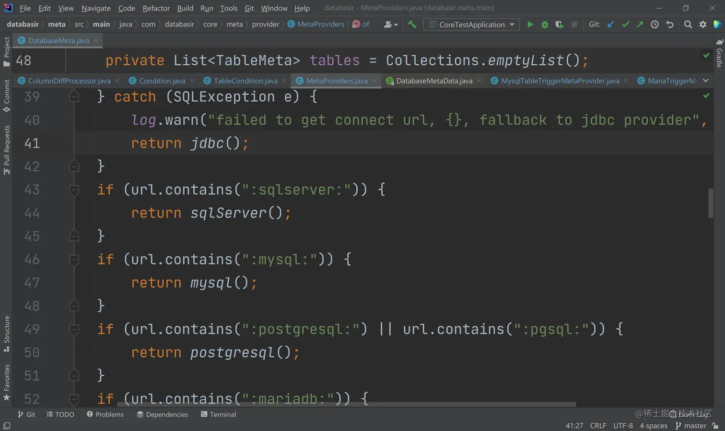Show Git history with the clock icon
This screenshot has height=431, width=725.
[x=655, y=24]
